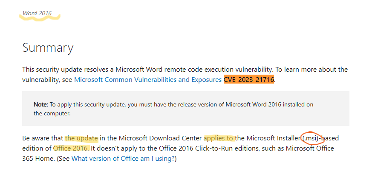Image resolution: width=375 pixels, height=179 pixels.
Task: Click "the computer." ending the note
Action: [52, 114]
